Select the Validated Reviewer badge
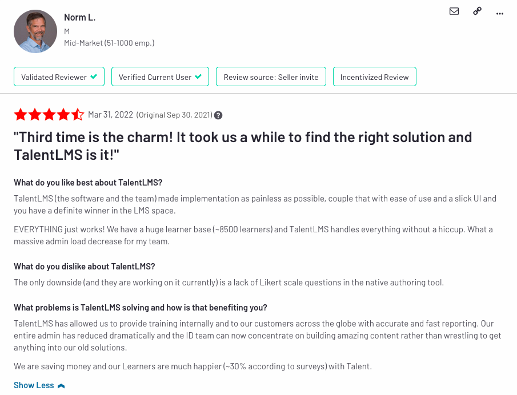 59,76
